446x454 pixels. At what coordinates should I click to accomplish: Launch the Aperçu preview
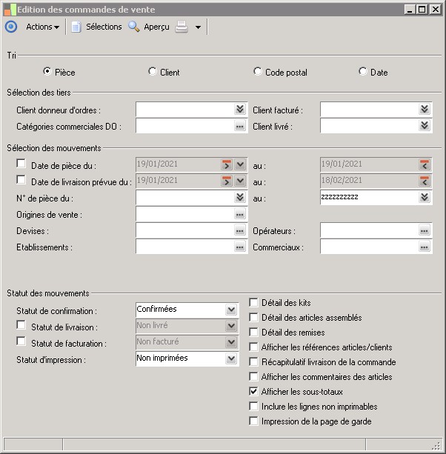(x=156, y=27)
